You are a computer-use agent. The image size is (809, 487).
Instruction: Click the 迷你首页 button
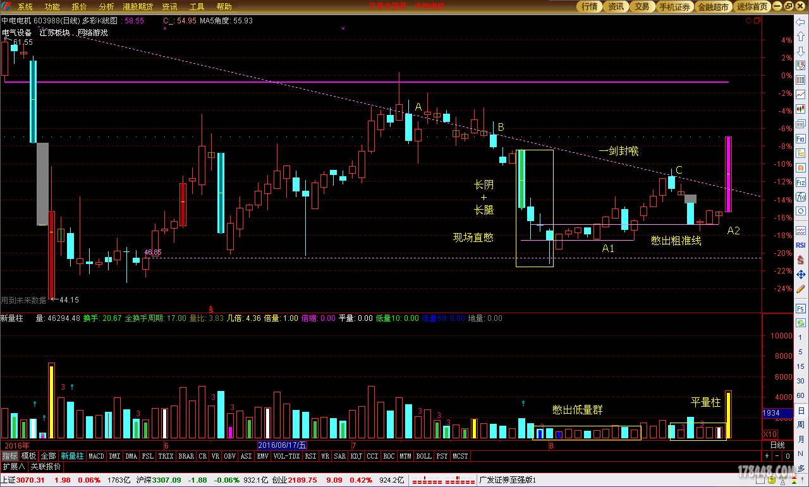tap(752, 6)
